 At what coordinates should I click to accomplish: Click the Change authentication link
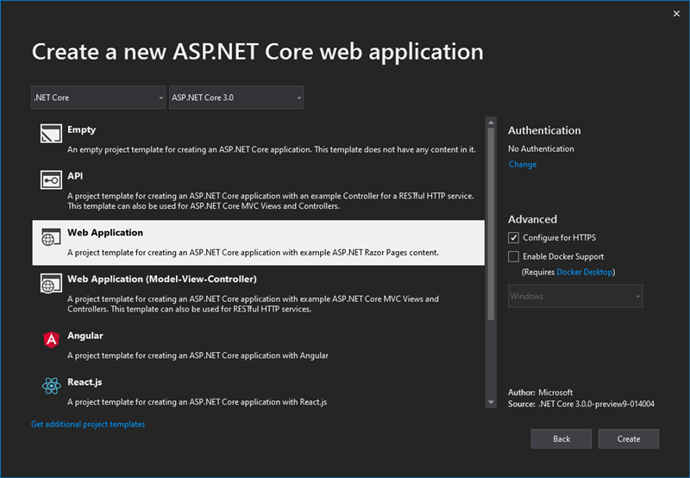click(x=522, y=164)
